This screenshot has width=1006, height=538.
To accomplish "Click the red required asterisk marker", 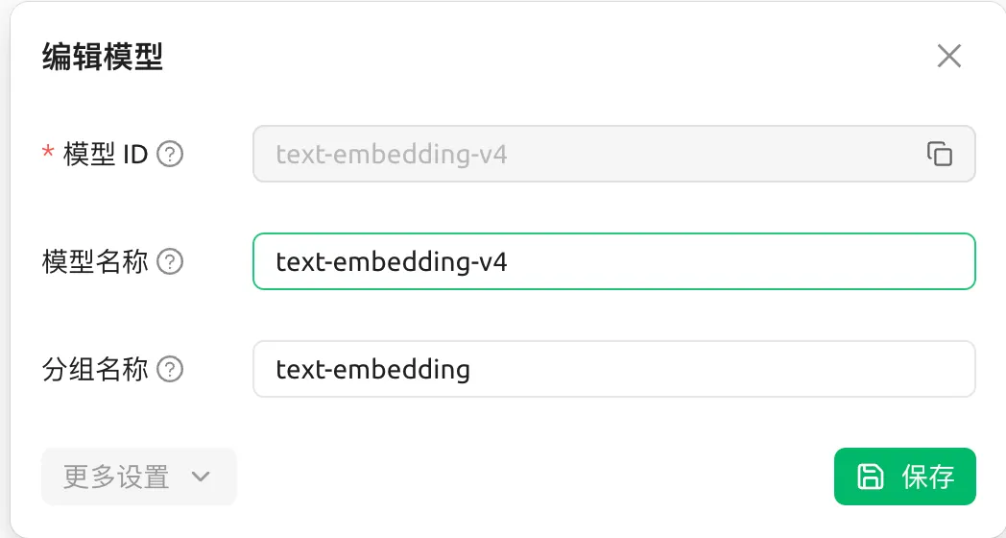I will pos(48,154).
